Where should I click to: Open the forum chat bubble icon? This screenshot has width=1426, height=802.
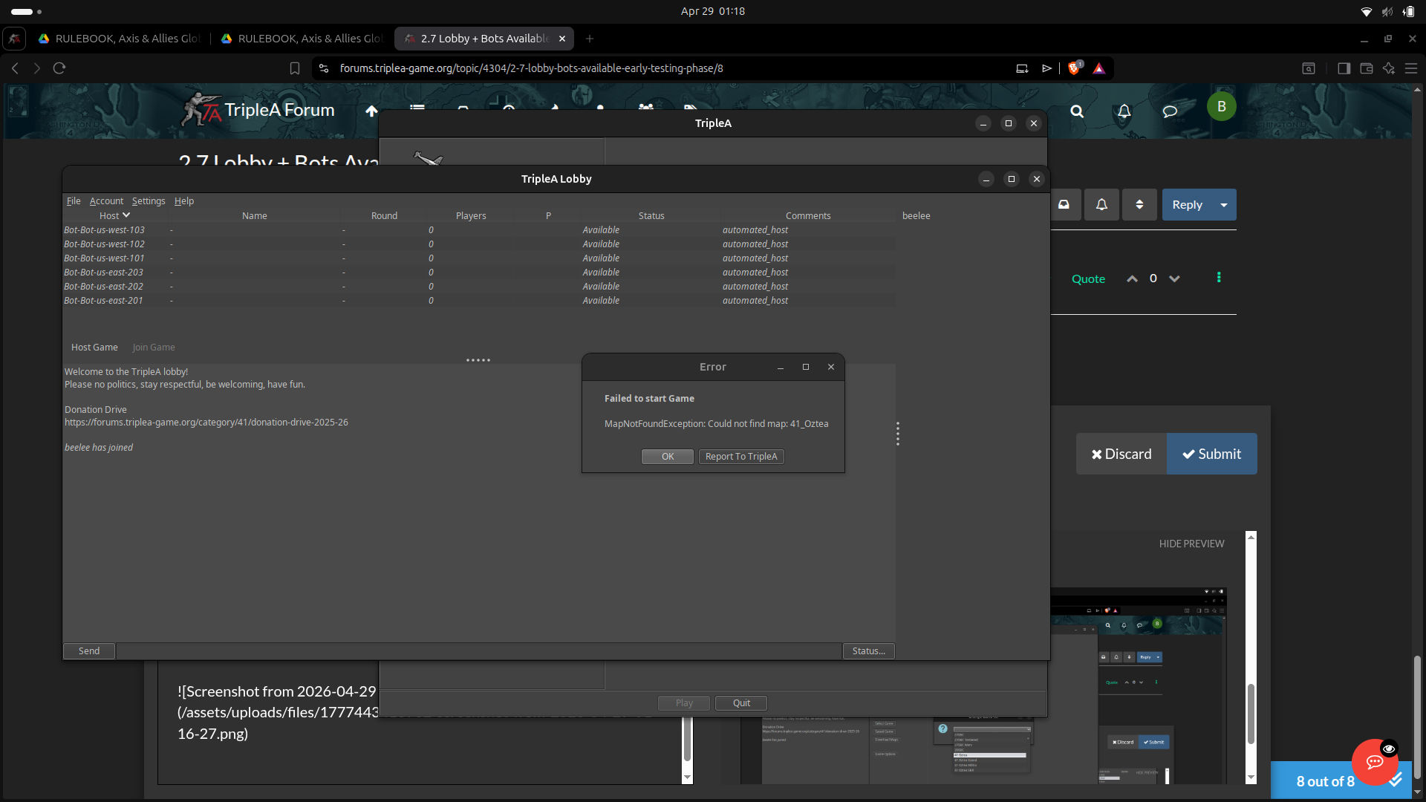pos(1170,111)
